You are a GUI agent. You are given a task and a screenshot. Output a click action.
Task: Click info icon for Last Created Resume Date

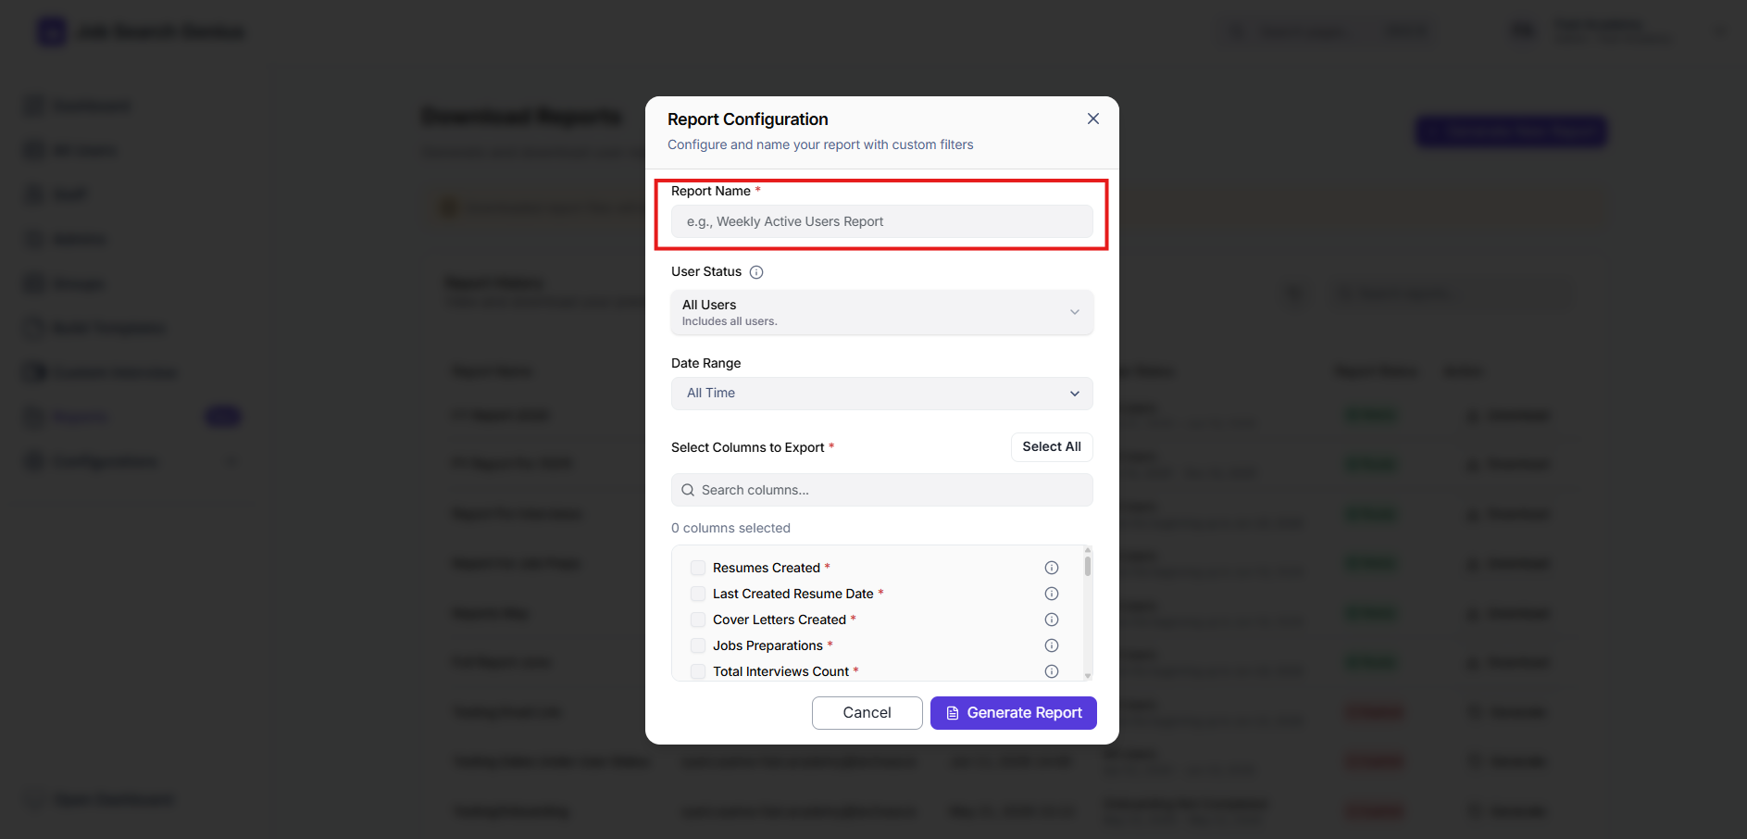point(1052,594)
